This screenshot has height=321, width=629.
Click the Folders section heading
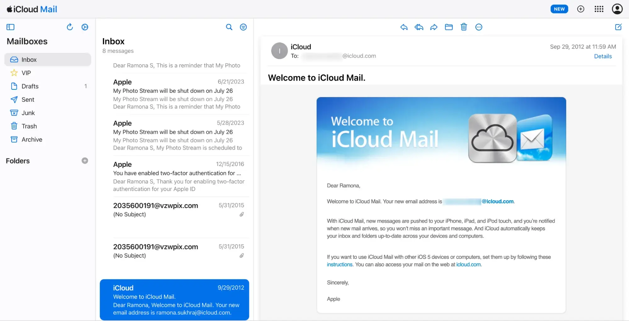[x=18, y=161]
